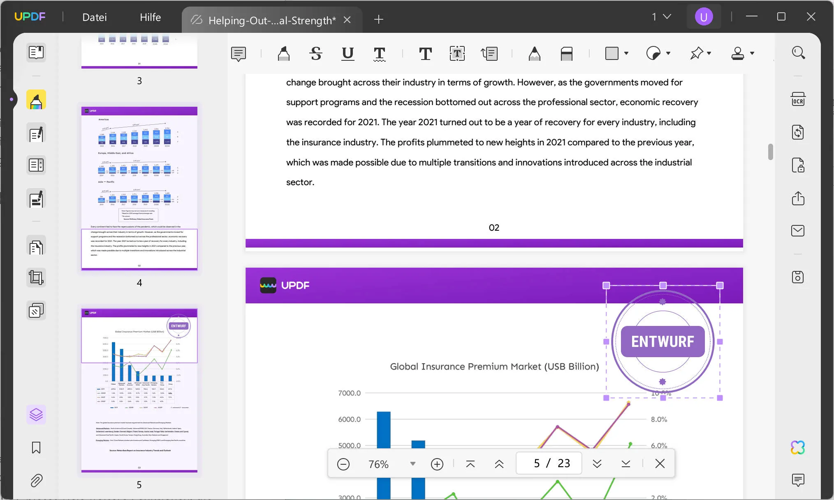This screenshot has height=500, width=834.
Task: Open the Attachments paperclip panel
Action: [36, 480]
